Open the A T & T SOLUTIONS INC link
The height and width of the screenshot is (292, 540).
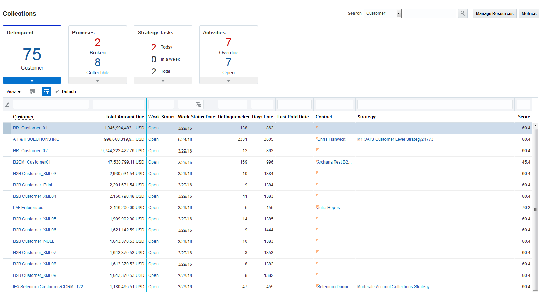pyautogui.click(x=36, y=139)
